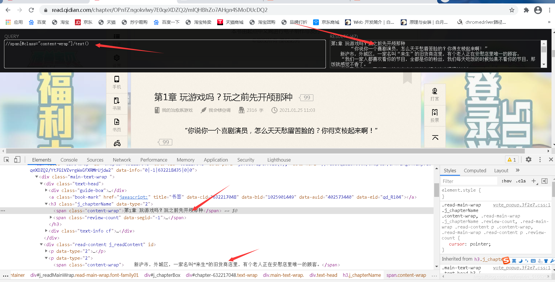Open the Chrome extensions puzzle icon

[526, 10]
